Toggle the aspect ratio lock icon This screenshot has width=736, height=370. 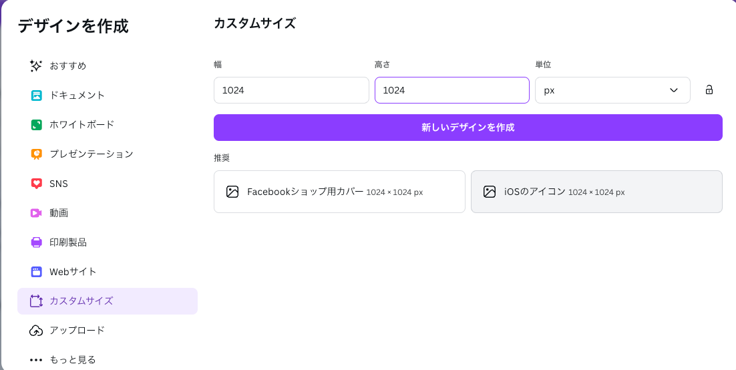coord(709,90)
